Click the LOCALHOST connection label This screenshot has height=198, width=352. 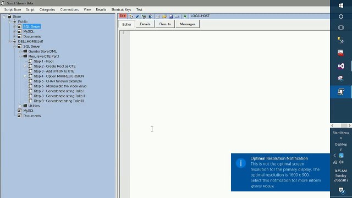point(200,16)
